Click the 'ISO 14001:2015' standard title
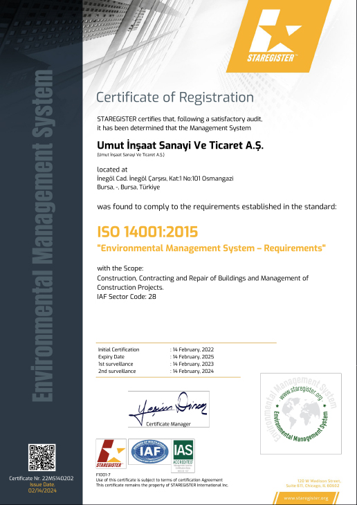This screenshot has width=357, height=505. (147, 232)
